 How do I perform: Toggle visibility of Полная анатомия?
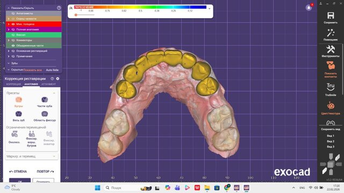(x=13, y=29)
